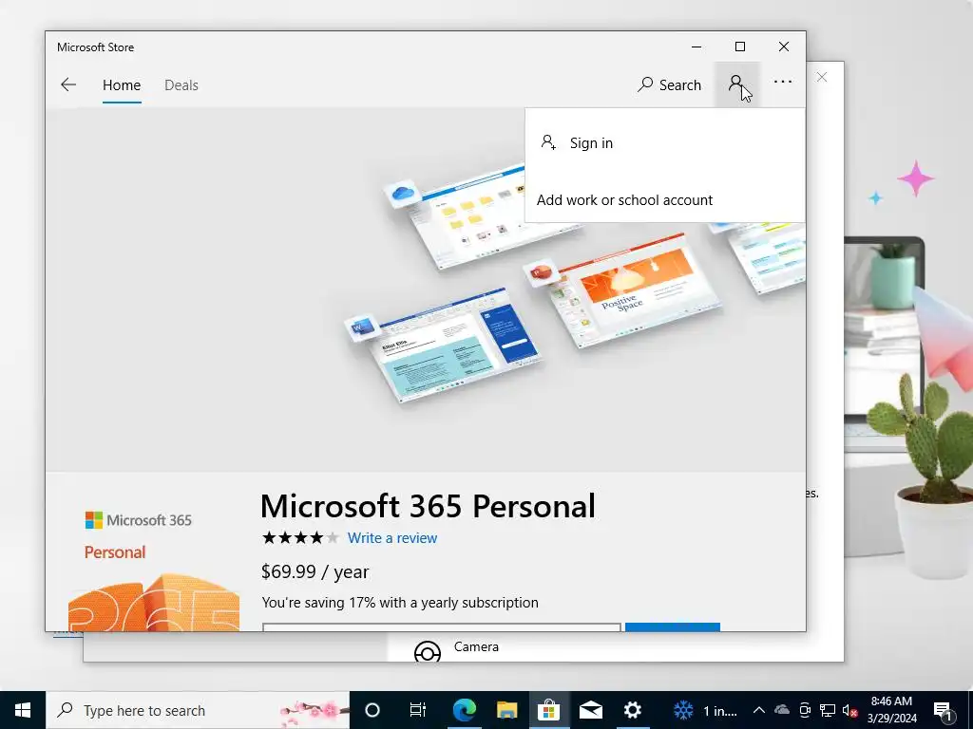Open Search in Microsoft Store
Image resolution: width=973 pixels, height=729 pixels.
(669, 84)
